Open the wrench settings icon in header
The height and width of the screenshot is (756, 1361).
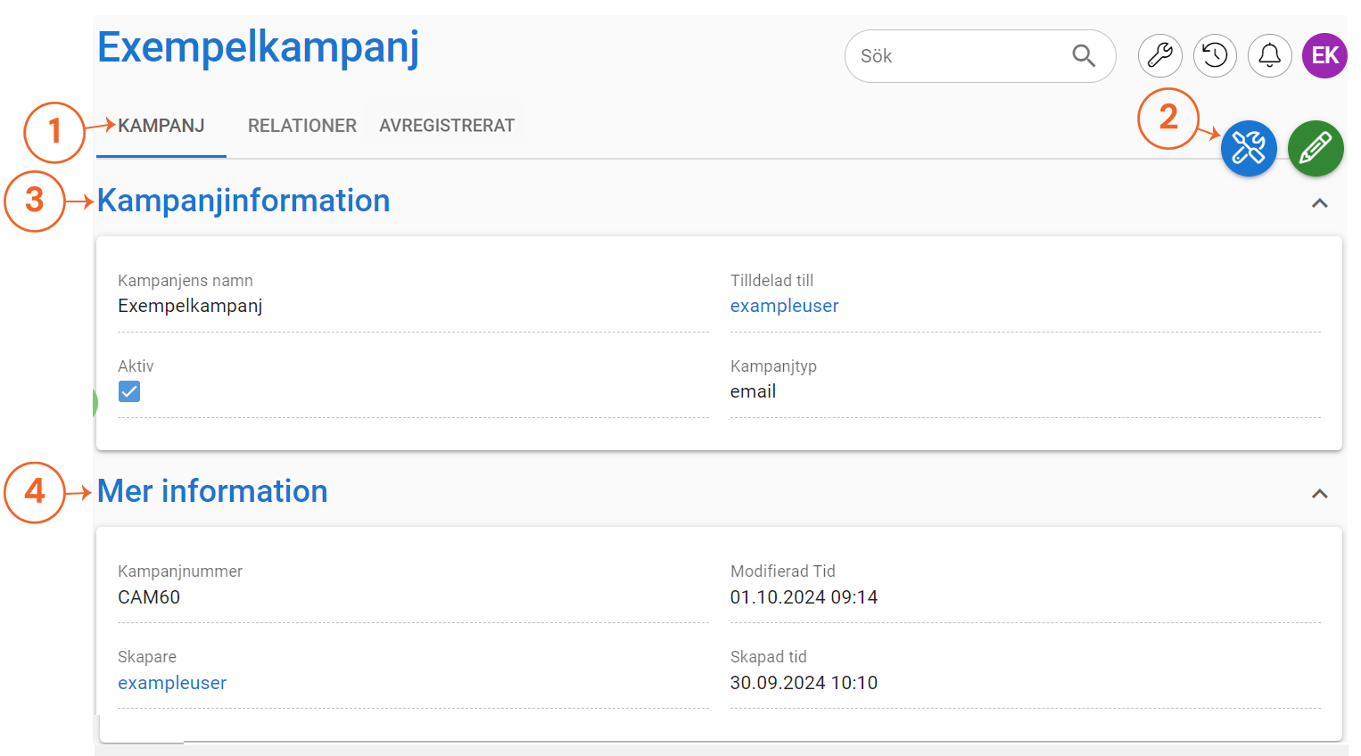click(x=1159, y=56)
